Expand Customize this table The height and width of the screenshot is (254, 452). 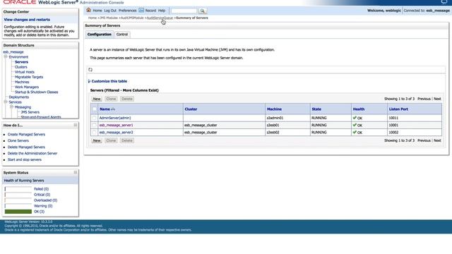click(107, 81)
